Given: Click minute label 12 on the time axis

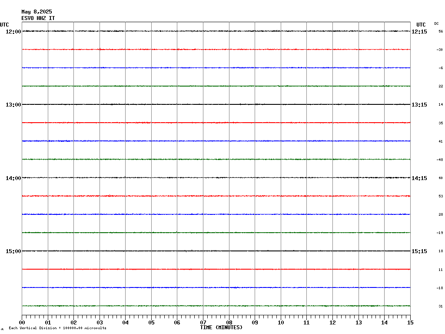Looking at the screenshot, I should pyautogui.click(x=332, y=323).
